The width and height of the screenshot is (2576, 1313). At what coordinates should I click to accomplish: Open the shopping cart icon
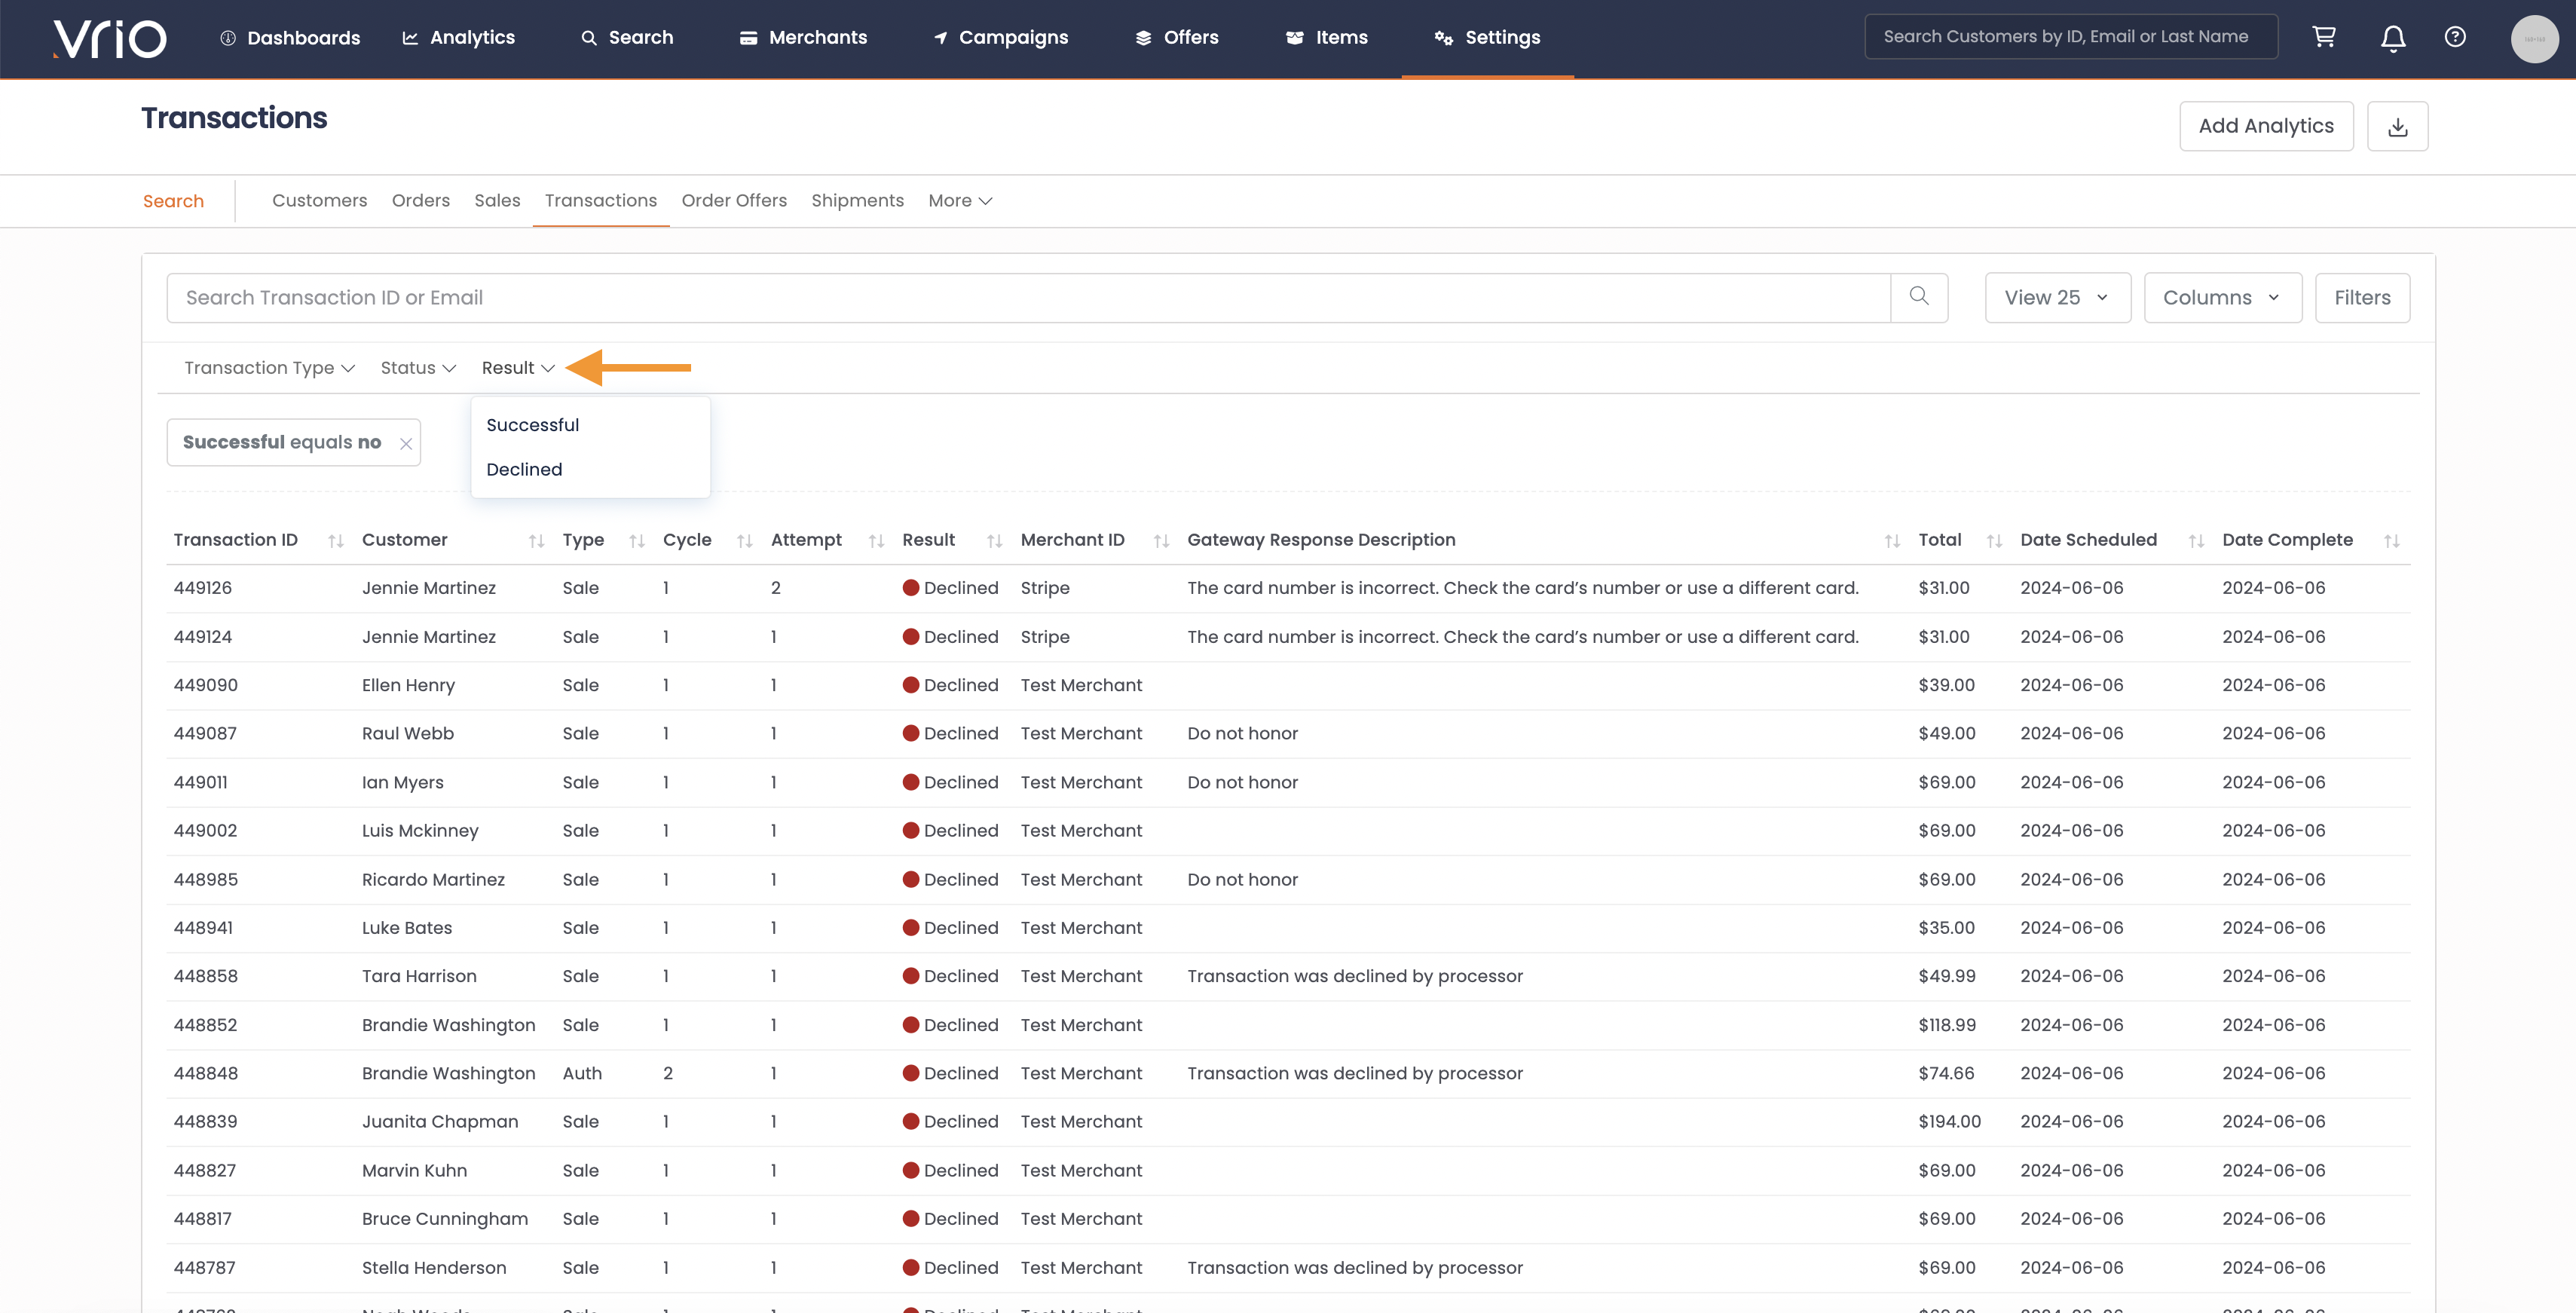point(2324,37)
